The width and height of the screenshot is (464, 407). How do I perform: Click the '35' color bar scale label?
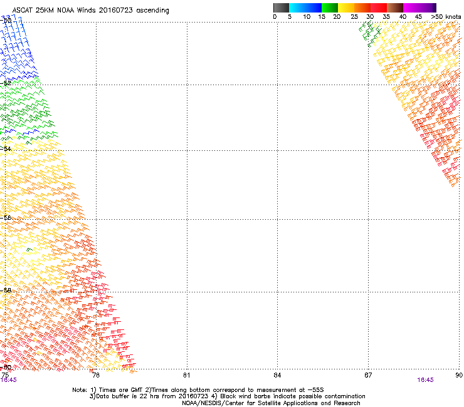pos(386,17)
